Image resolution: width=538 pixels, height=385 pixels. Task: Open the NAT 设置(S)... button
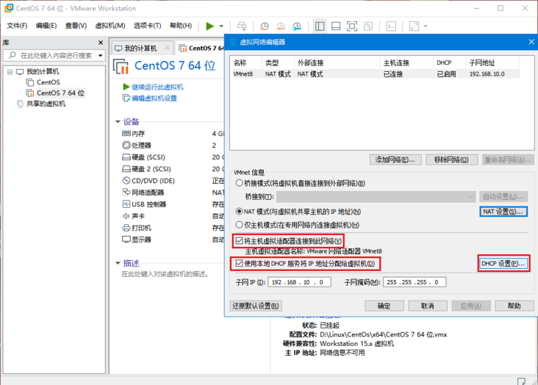pyautogui.click(x=503, y=212)
